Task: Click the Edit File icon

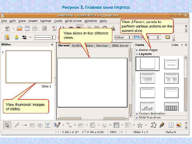Action: tap(45, 29)
